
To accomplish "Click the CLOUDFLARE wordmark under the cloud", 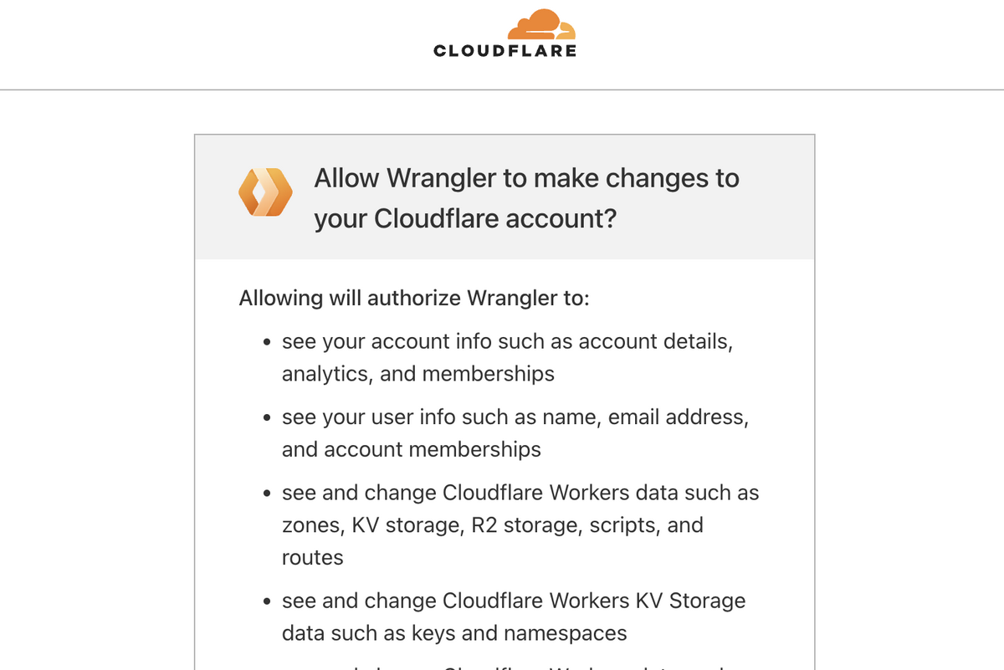I will pos(505,51).
